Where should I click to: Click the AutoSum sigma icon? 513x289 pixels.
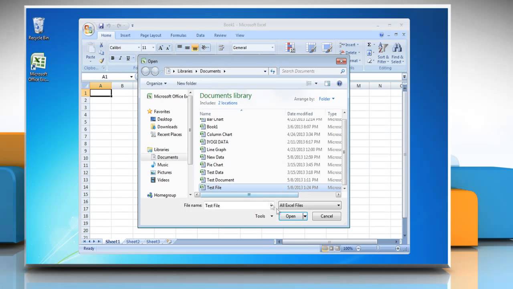tap(369, 45)
